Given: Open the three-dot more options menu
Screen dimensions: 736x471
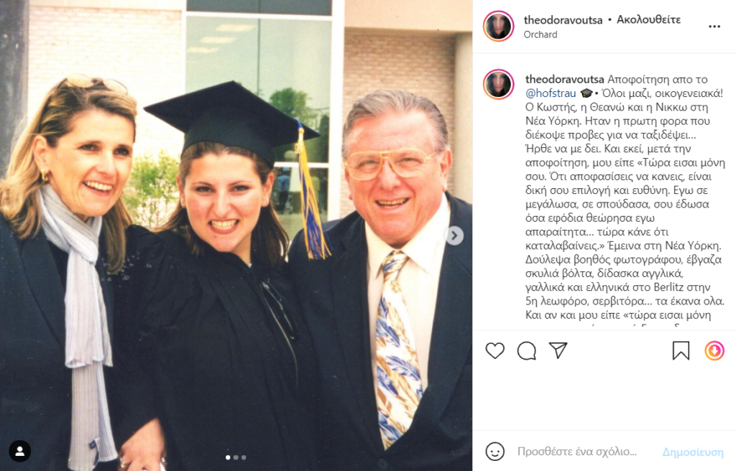Looking at the screenshot, I should coord(714,27).
